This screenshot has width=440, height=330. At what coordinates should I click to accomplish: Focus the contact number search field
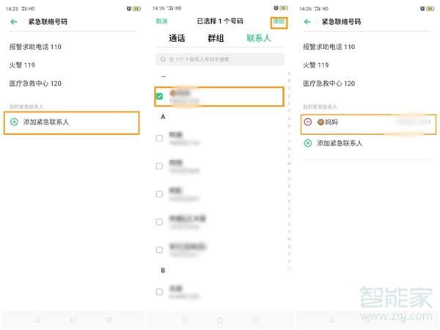pos(220,59)
